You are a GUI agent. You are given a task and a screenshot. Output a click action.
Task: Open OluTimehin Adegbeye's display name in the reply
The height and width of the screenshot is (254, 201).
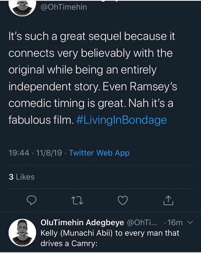point(82,222)
